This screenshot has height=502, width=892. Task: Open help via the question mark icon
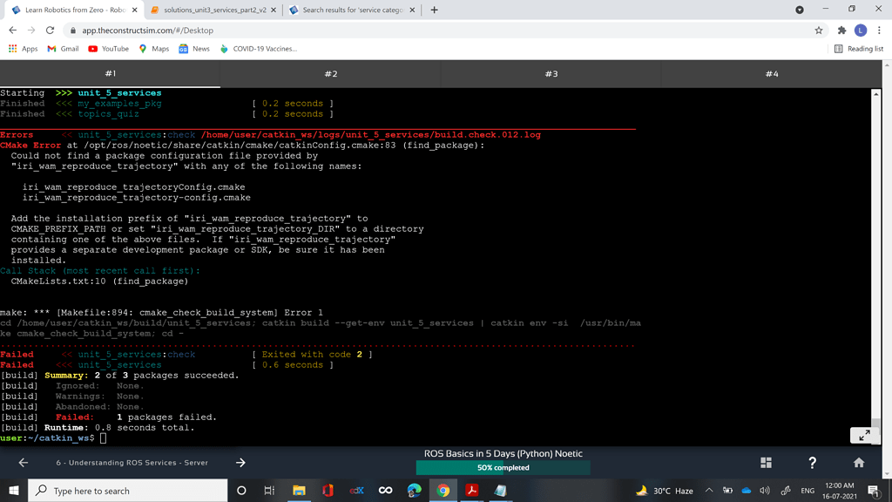coord(812,463)
